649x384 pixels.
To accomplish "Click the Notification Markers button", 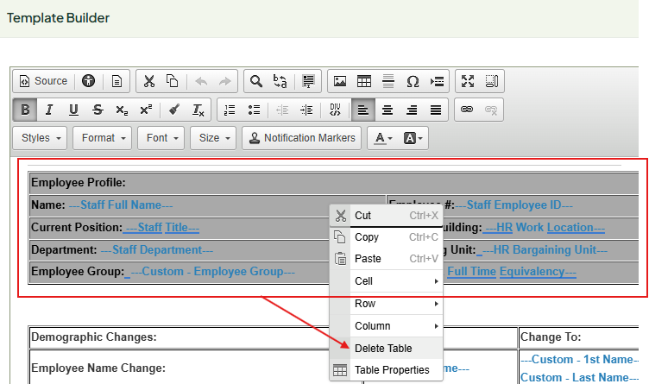I will (x=302, y=138).
